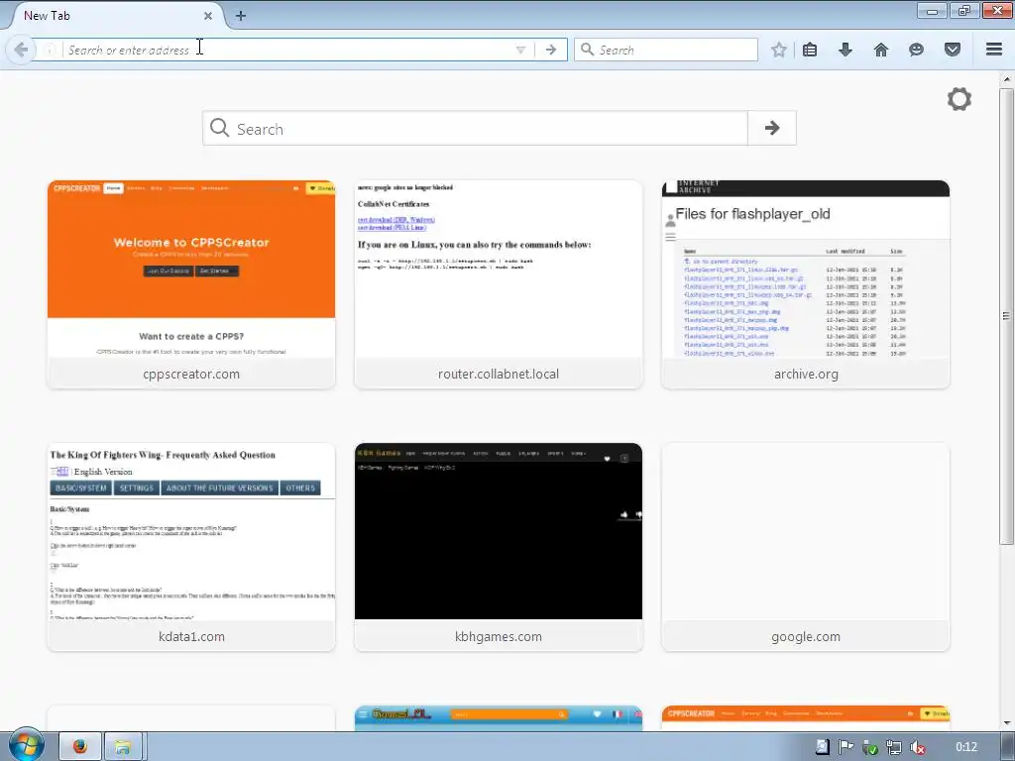Click the page vertical scrollbar thumb

[x=1006, y=316]
